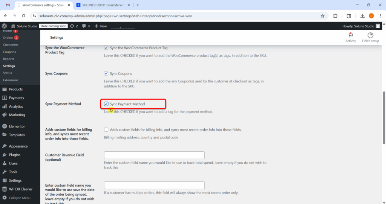This screenshot has height=204, width=386.
Task: Open Analytics in admin sidebar
Action: pos(16,107)
